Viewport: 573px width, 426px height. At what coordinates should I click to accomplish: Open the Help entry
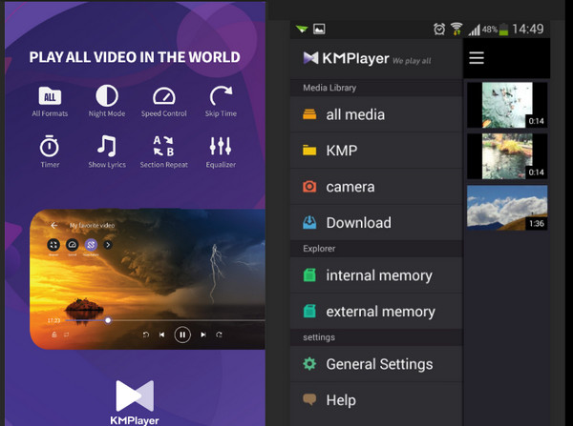coord(376,400)
